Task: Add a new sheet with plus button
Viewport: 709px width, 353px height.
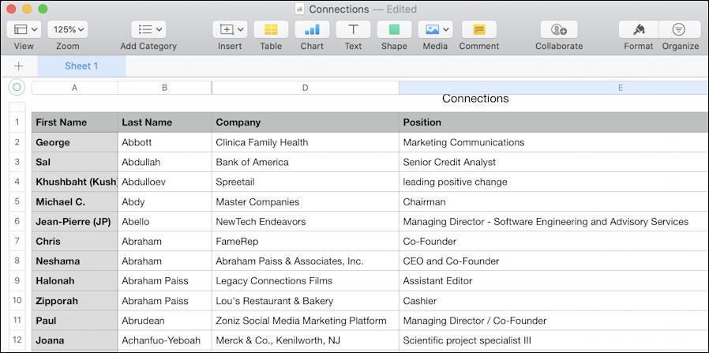Action: click(18, 66)
